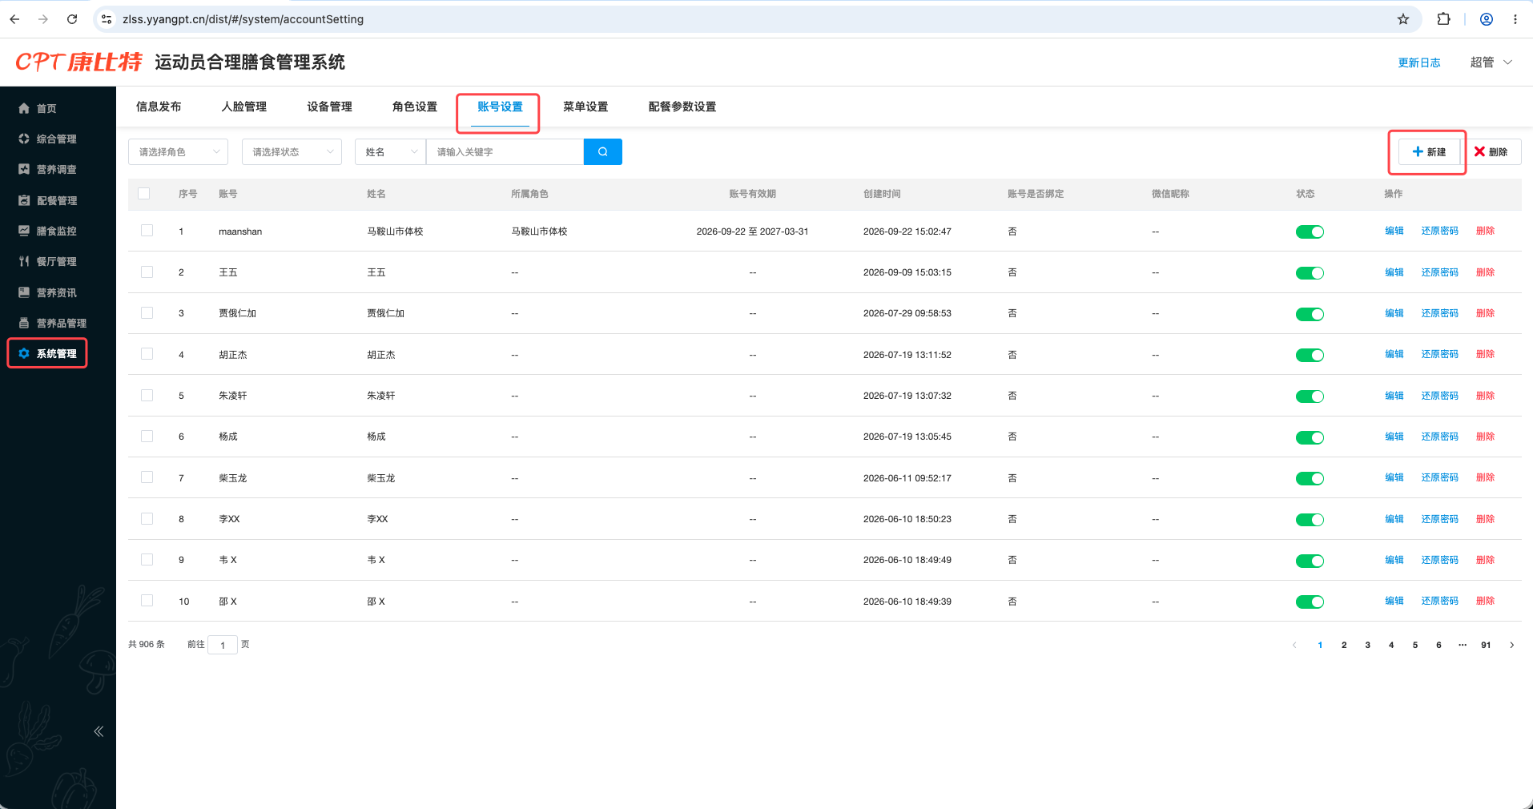Open the 请选择状态 dropdown

point(292,151)
